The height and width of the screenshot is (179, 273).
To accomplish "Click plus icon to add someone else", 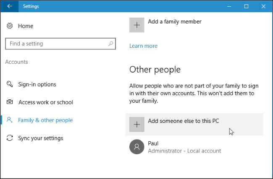I will (137, 124).
